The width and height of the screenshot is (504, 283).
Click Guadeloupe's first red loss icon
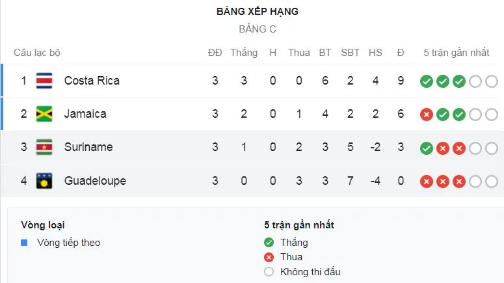(426, 181)
